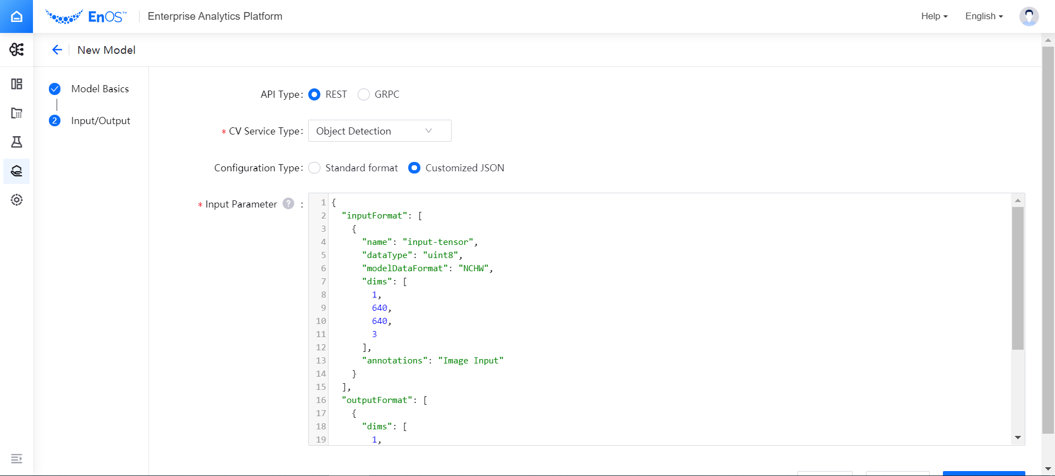Open the home icon in top-left corner
This screenshot has height=476, width=1055.
pyautogui.click(x=16, y=16)
